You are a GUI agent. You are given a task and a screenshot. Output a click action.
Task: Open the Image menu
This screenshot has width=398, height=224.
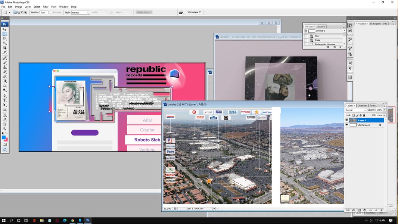19,7
